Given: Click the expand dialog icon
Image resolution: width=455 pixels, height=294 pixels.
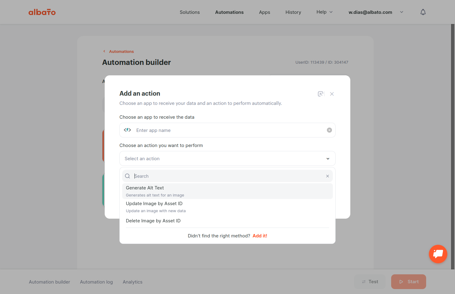Looking at the screenshot, I should (x=321, y=94).
